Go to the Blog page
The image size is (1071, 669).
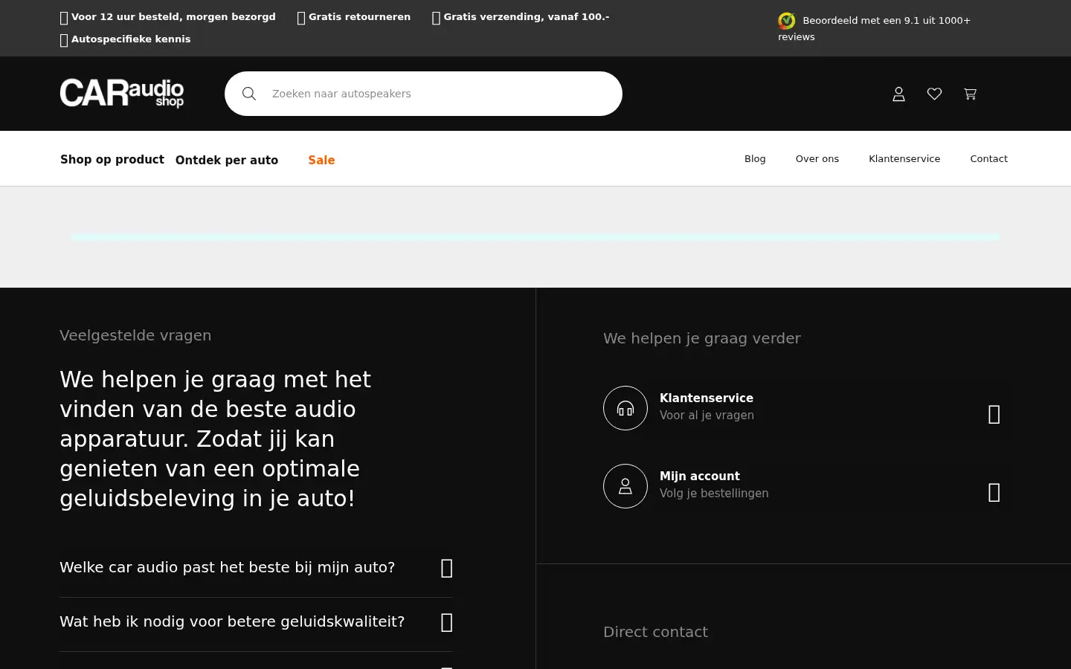tap(755, 158)
